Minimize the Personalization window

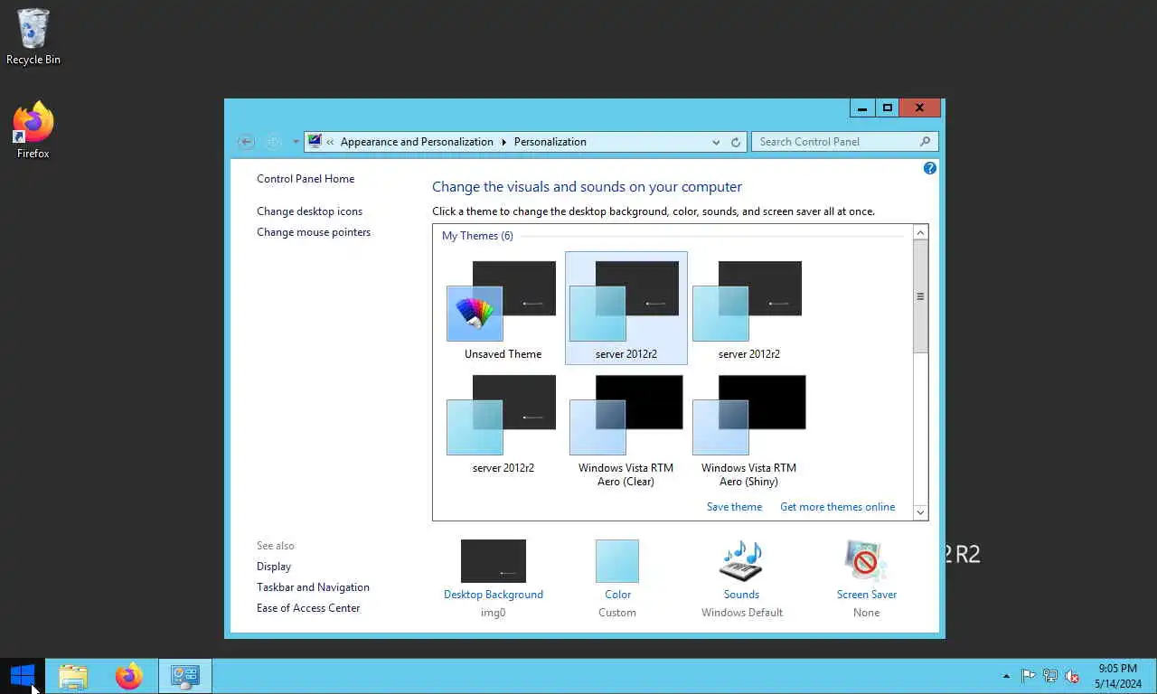click(862, 108)
